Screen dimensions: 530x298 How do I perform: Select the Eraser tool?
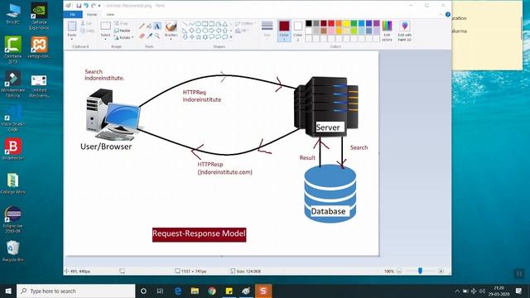pyautogui.click(x=142, y=36)
